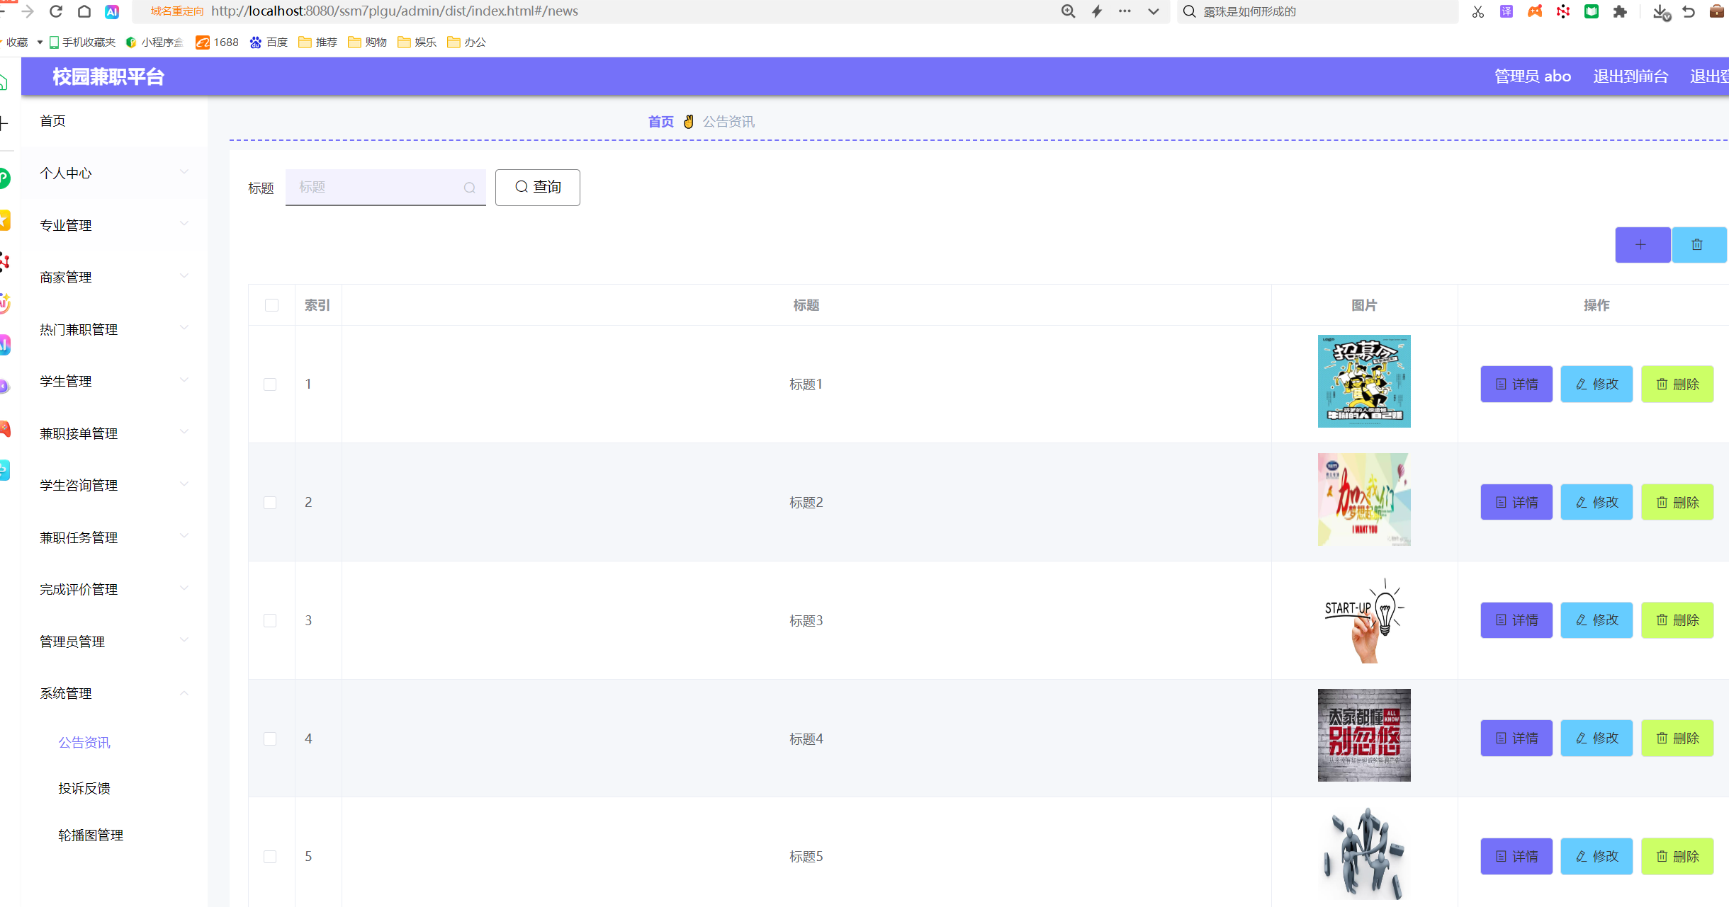Click the START-UP lightbulb thumbnail in row 3

[x=1363, y=620]
